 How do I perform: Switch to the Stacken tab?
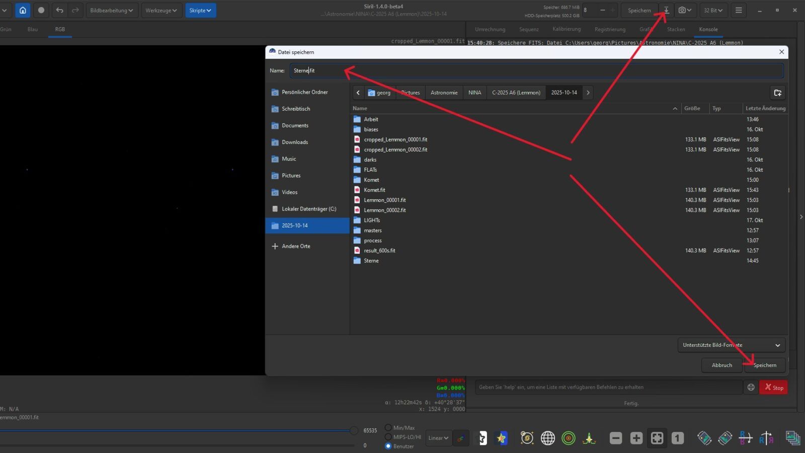pyautogui.click(x=676, y=29)
